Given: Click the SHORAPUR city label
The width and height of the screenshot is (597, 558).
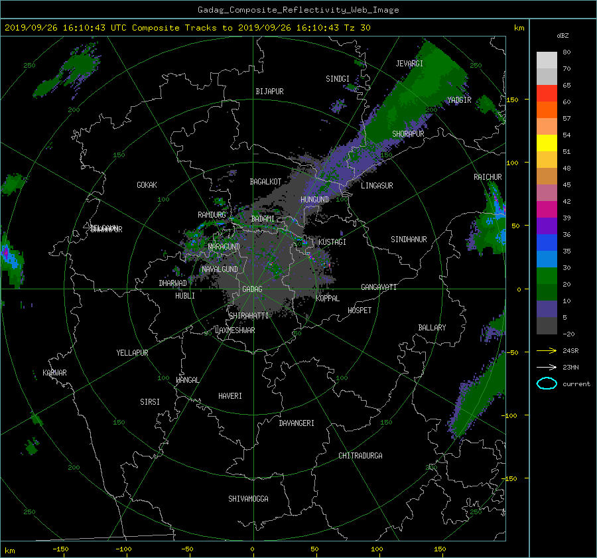Looking at the screenshot, I should [x=408, y=134].
